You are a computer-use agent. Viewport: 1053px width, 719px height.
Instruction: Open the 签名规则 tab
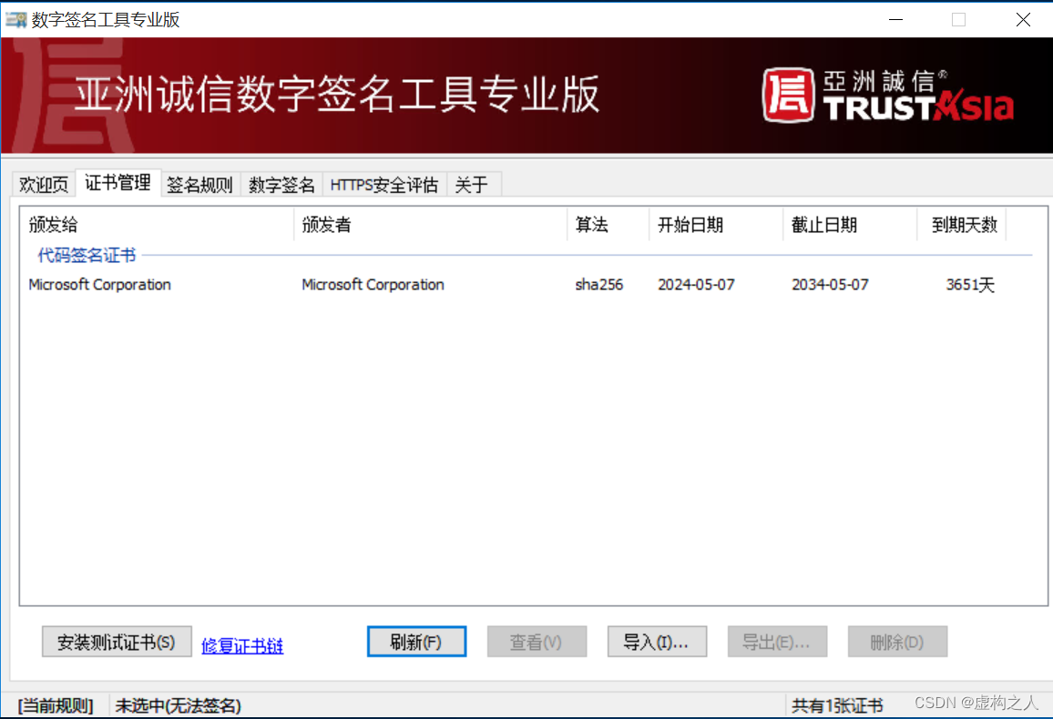pos(199,185)
